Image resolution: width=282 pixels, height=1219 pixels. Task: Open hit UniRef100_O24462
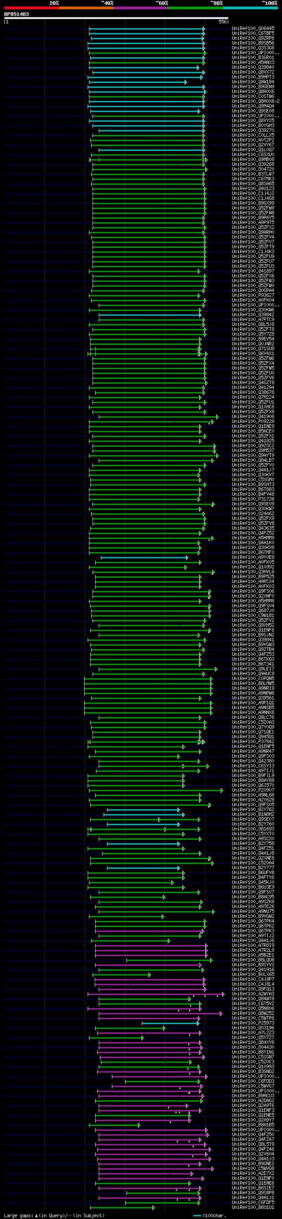pos(252,513)
